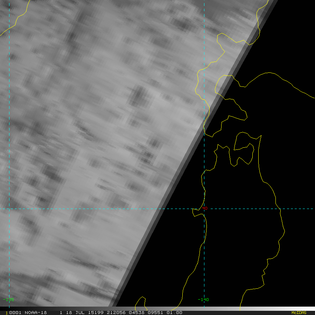Click where 40 latitude line crosses east coastline
Screen dimensions: 315x315
280,209
